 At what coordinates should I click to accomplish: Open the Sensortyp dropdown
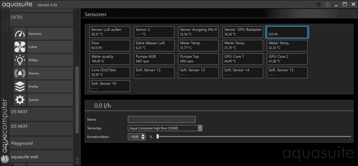pos(165,128)
